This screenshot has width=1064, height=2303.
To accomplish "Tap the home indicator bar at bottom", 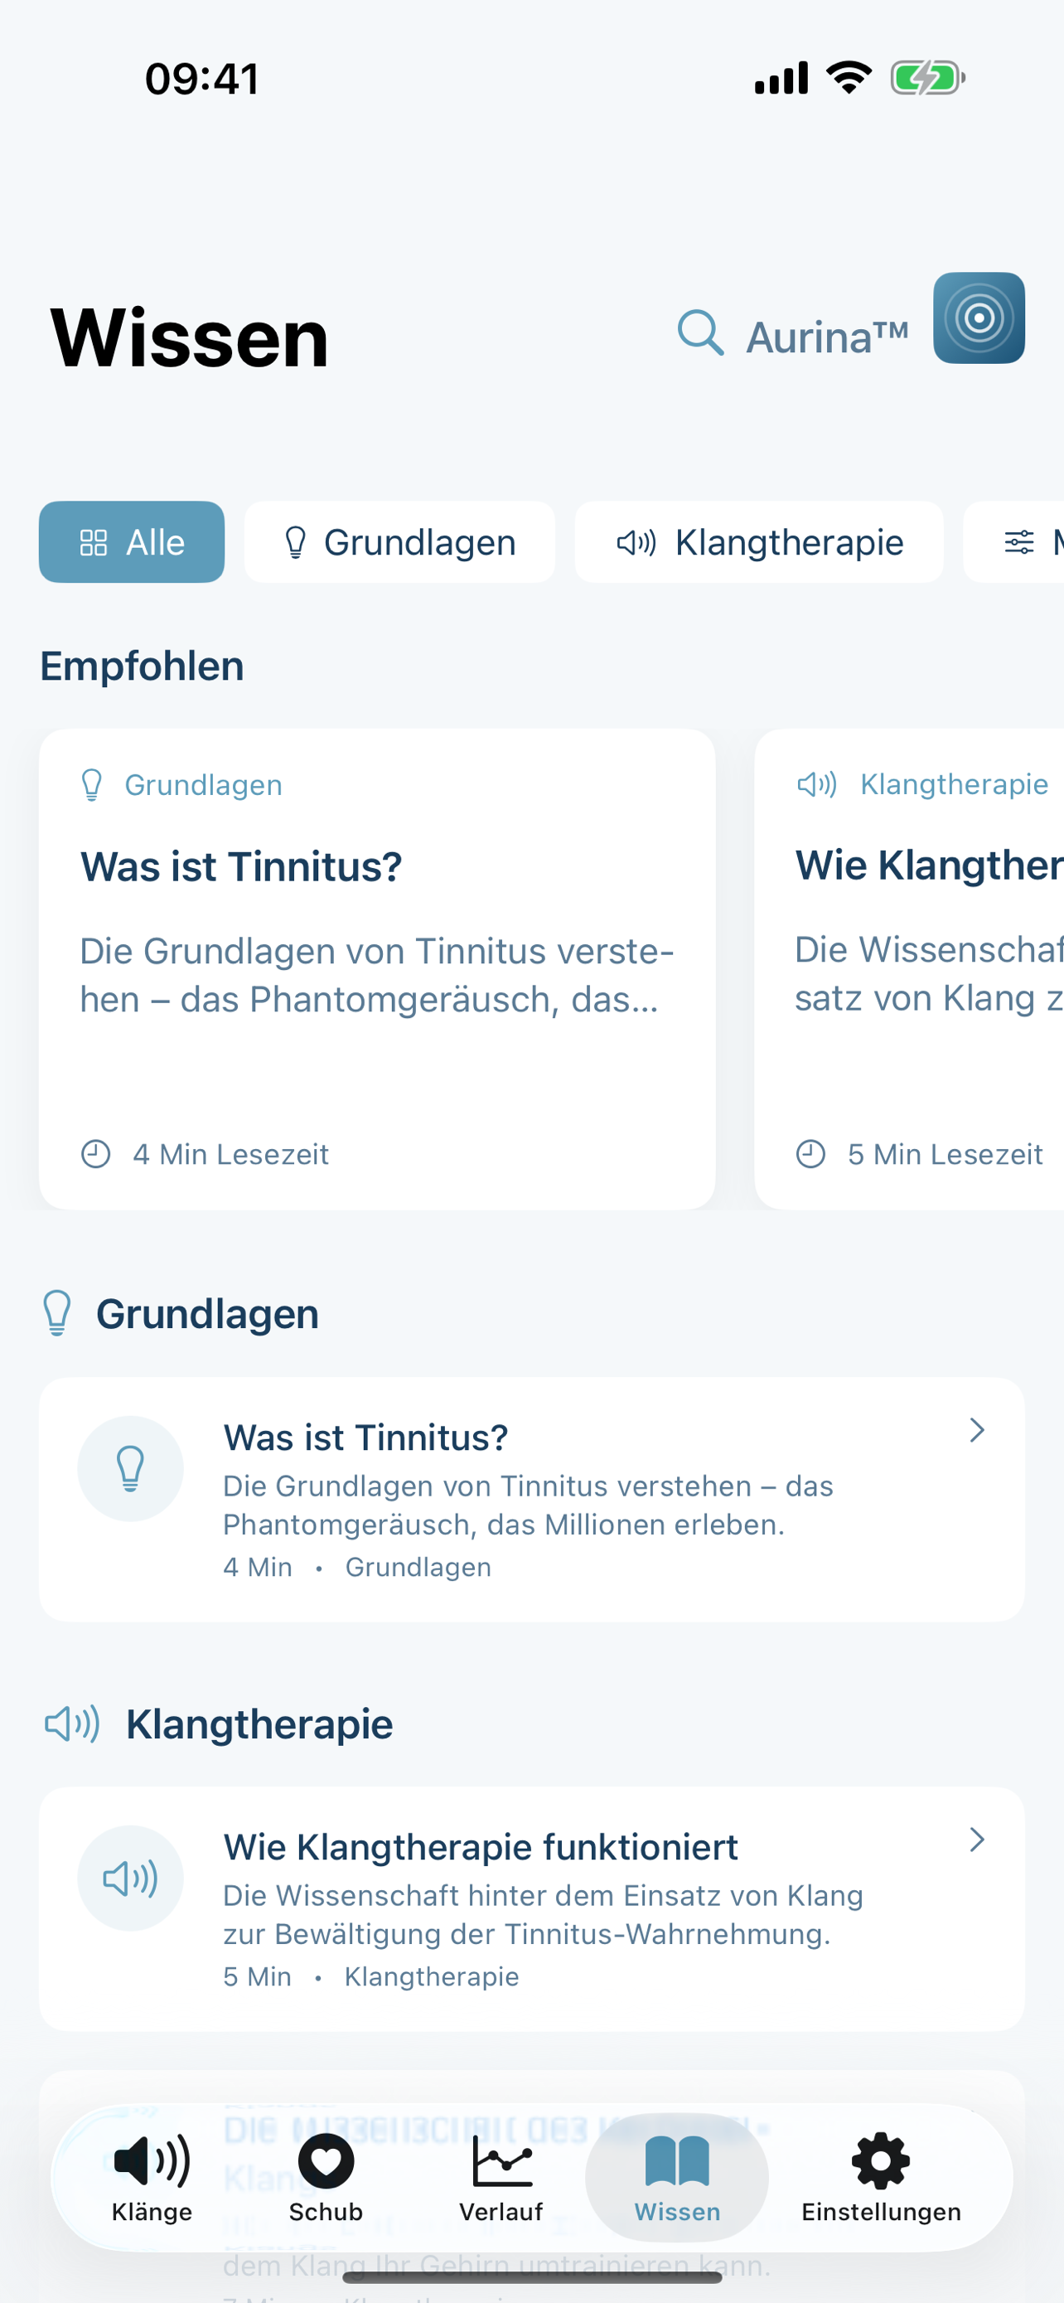I will point(531,2274).
